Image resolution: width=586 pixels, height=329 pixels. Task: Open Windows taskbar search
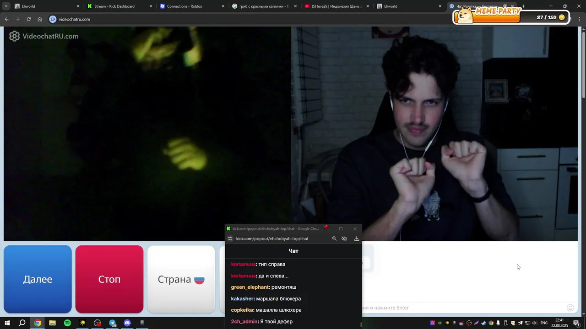(22, 323)
